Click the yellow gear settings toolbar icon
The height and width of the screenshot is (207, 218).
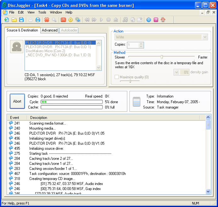pos(71,20)
